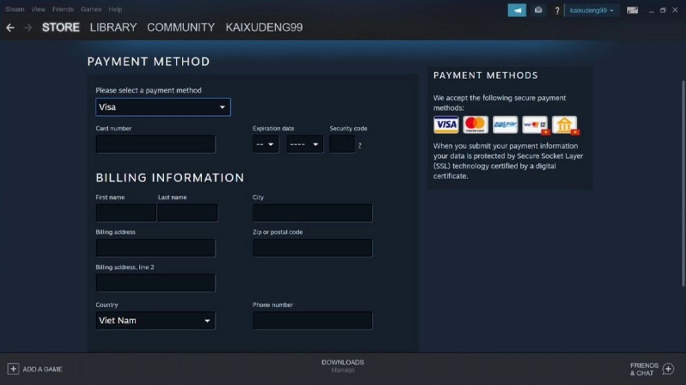Image resolution: width=686 pixels, height=385 pixels.
Task: Open Steam announcements via the megaphone icon
Action: 516,10
